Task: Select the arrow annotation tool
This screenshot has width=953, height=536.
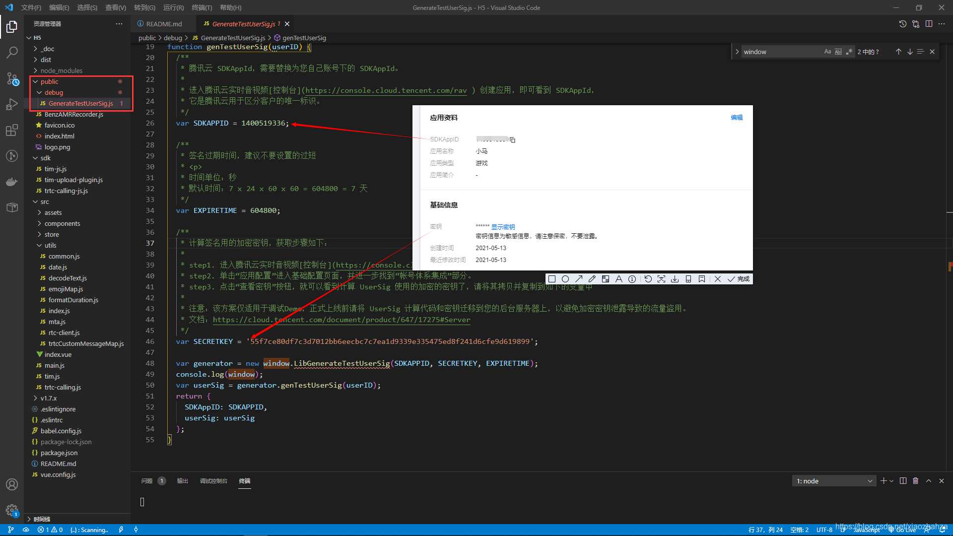Action: pos(579,279)
